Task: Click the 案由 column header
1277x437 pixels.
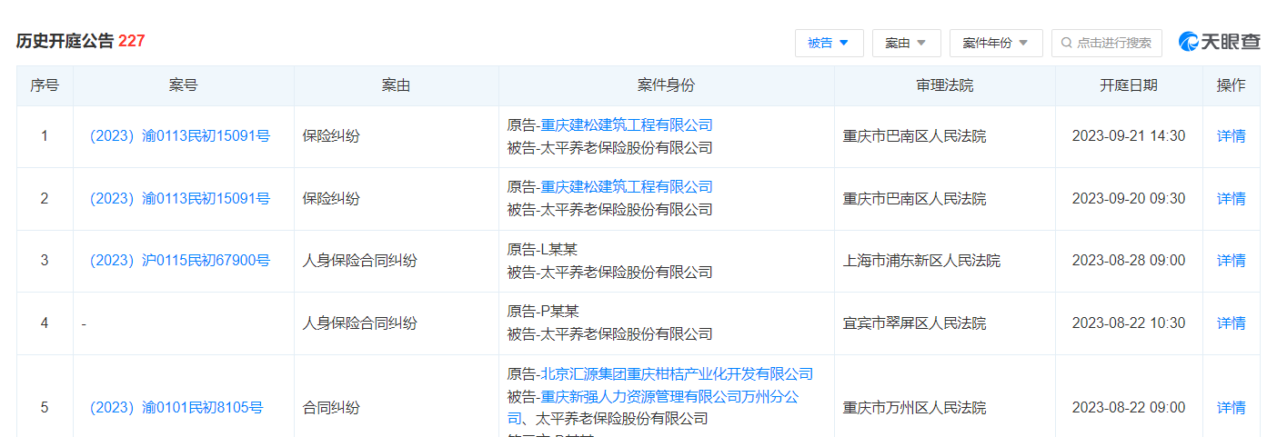Action: 396,85
